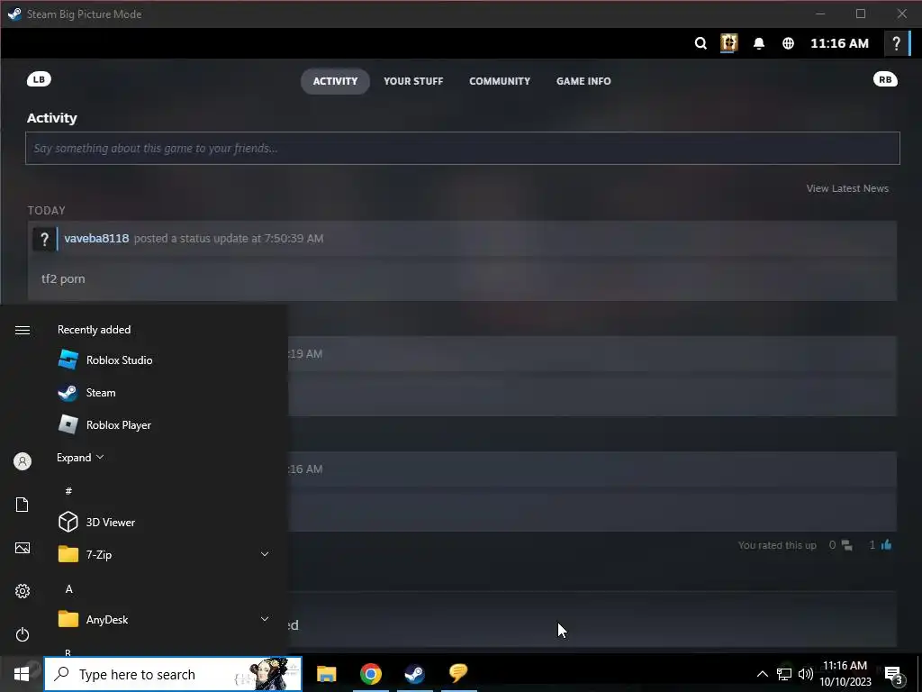Switch to Steam taskbar icon
This screenshot has width=922, height=692.
[414, 674]
